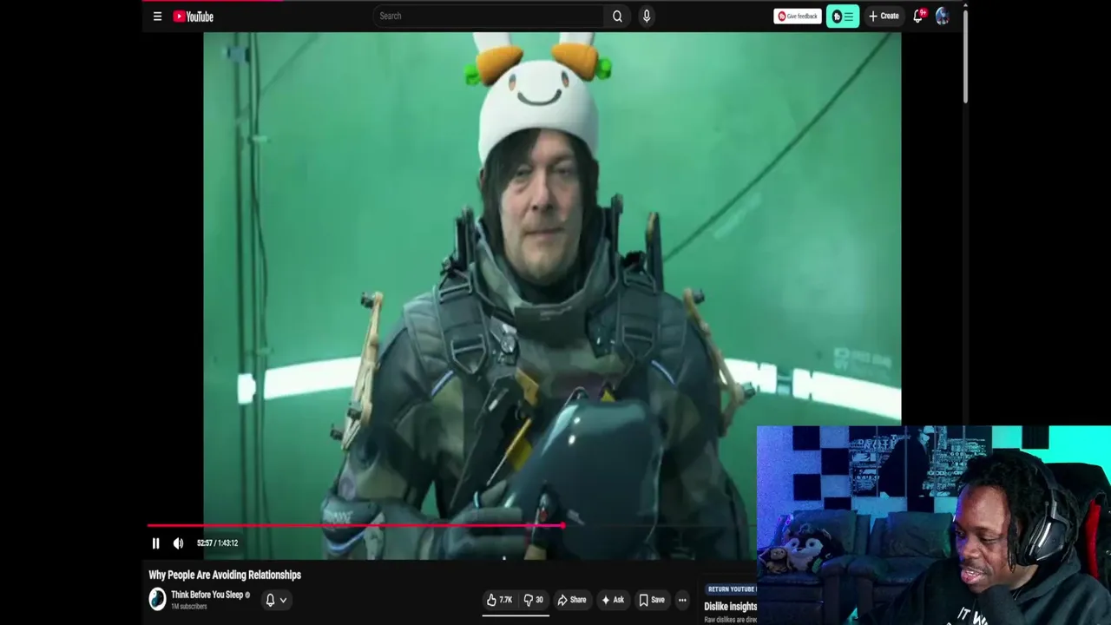This screenshot has height=625, width=1111.
Task: Expand the subscription notification chevron
Action: pyautogui.click(x=283, y=600)
